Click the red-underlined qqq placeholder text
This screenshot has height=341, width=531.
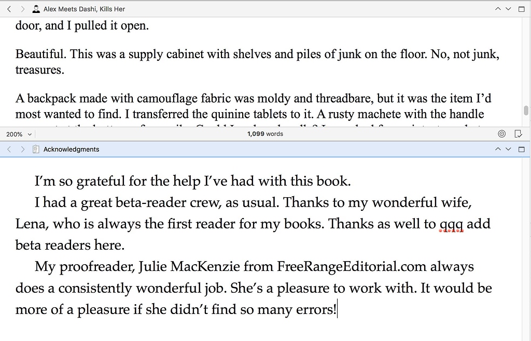[x=451, y=224]
